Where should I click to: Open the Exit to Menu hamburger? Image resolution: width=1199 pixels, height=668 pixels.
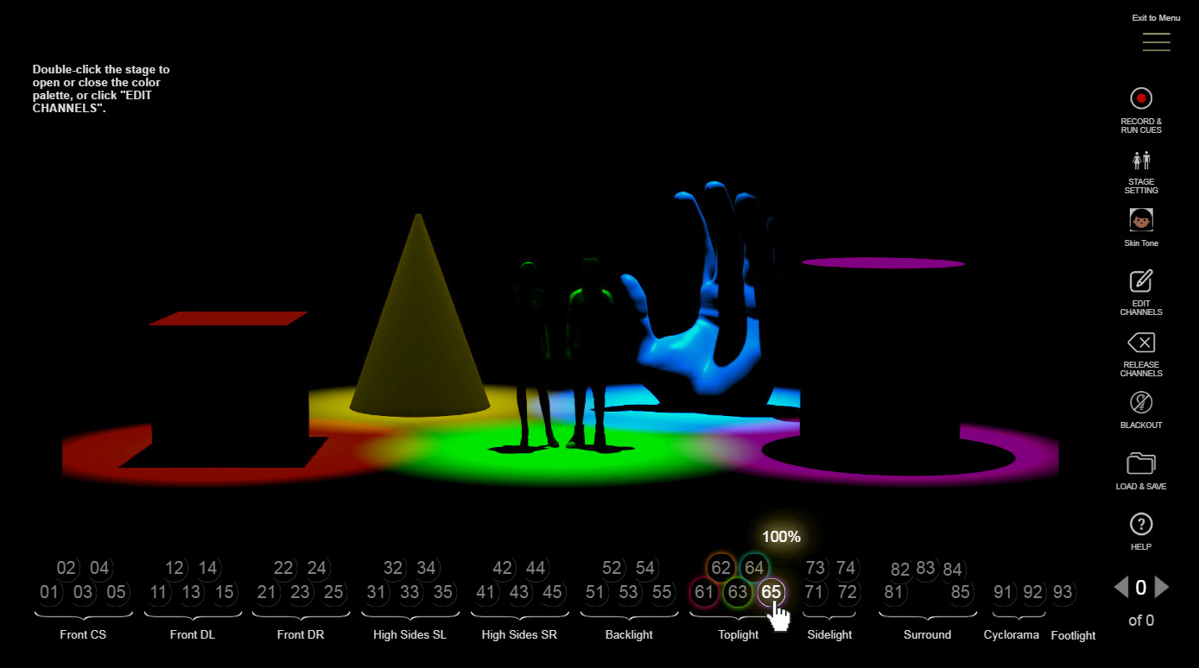pos(1156,41)
